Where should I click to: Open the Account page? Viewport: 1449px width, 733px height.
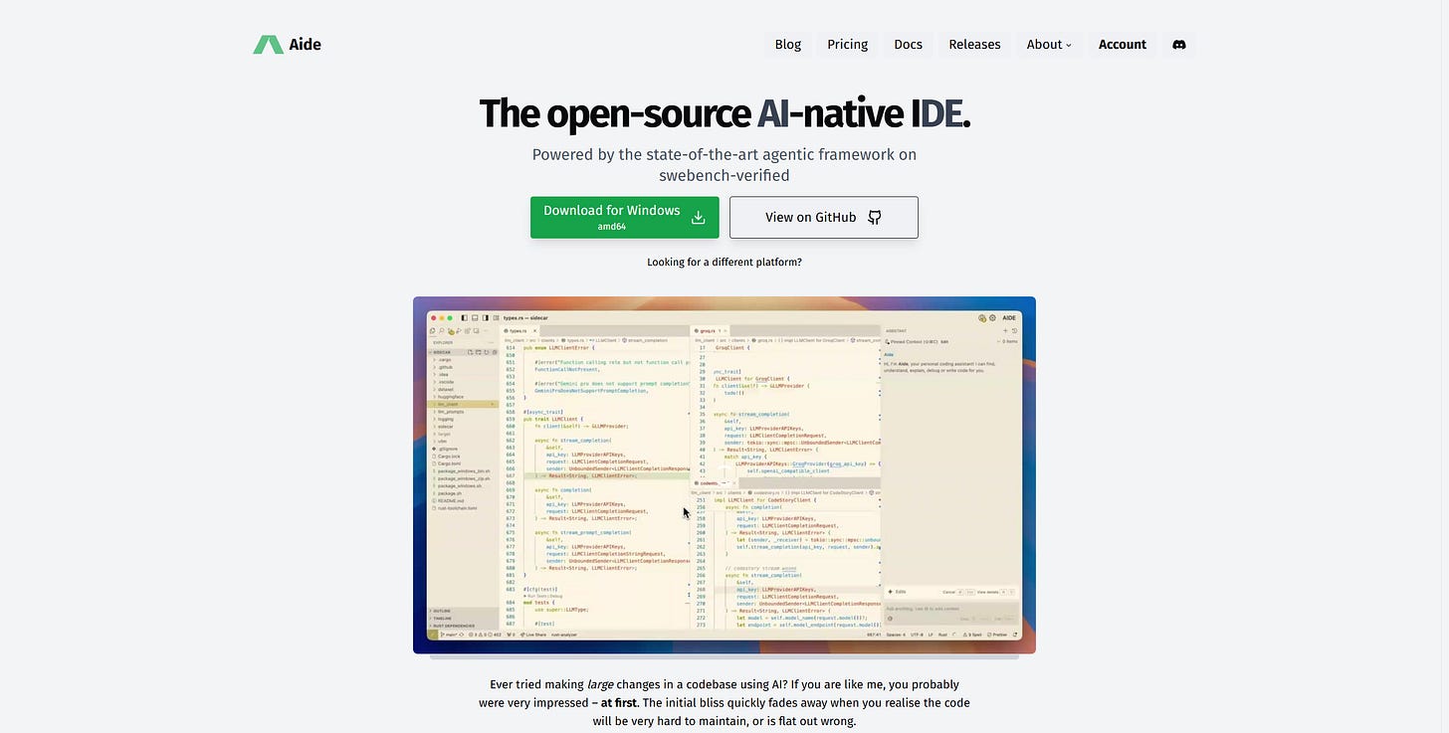tap(1123, 45)
